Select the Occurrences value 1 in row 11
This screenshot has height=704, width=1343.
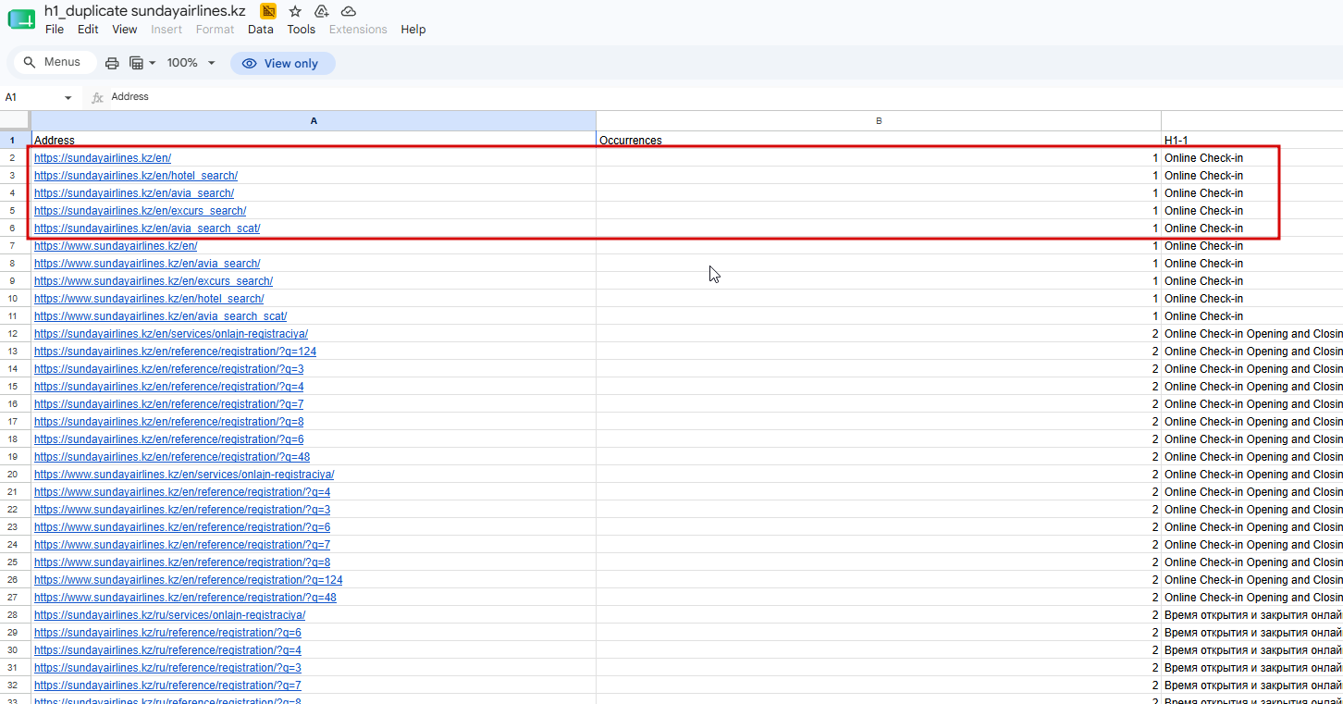coord(879,316)
